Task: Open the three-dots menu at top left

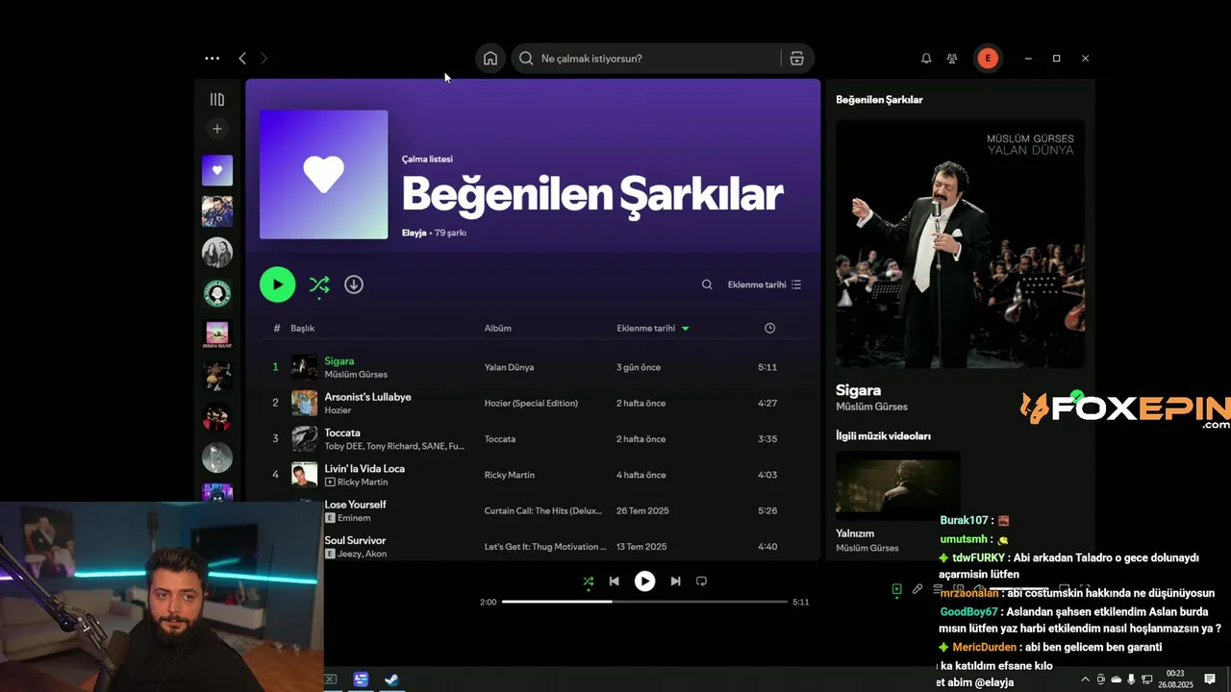Action: 213,59
